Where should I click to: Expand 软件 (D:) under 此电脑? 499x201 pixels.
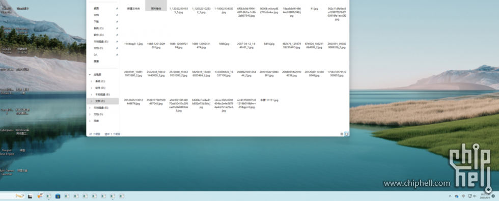pyautogui.click(x=91, y=88)
